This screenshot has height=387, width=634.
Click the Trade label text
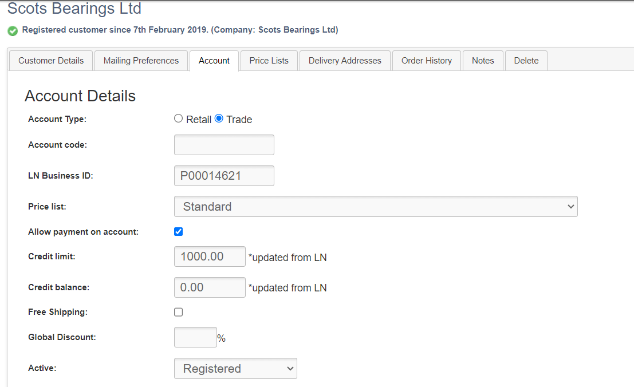coord(239,120)
